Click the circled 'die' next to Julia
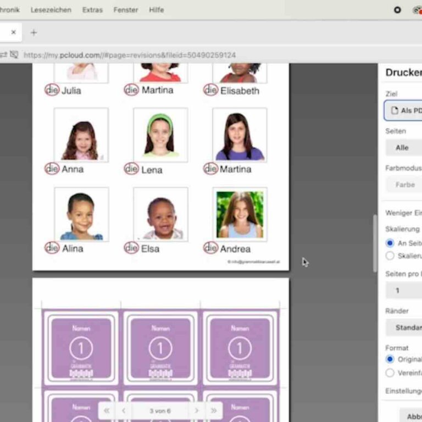The width and height of the screenshot is (422, 422). (52, 90)
